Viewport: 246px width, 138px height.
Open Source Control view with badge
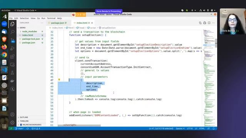point(13,40)
